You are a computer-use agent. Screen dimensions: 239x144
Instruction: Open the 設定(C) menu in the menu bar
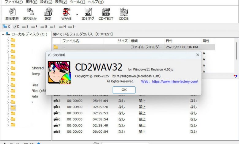pyautogui.click(x=46, y=2)
